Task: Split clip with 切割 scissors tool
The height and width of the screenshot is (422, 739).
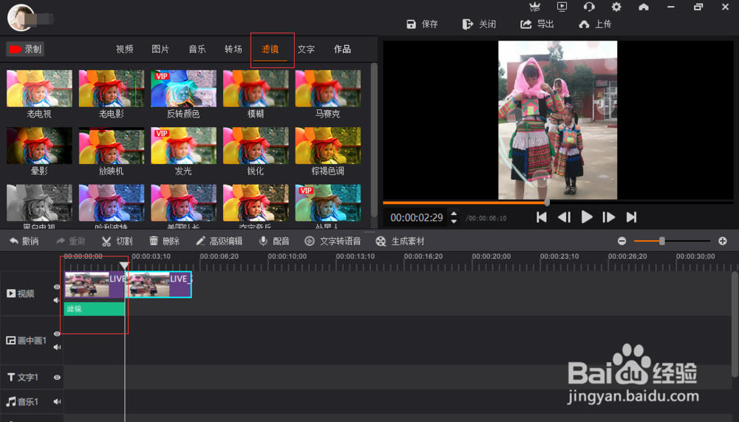Action: pos(118,242)
